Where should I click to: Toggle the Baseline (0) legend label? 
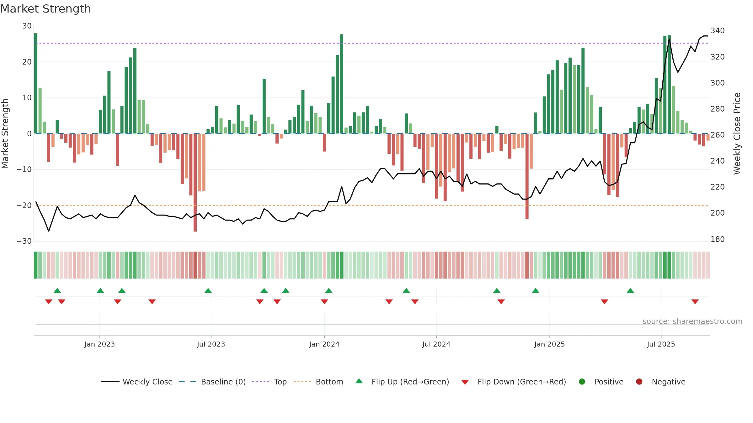[x=223, y=382]
